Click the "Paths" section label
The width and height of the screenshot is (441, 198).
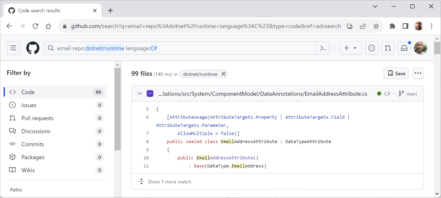(x=16, y=190)
